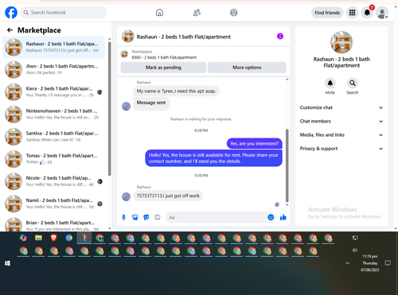The width and height of the screenshot is (398, 295).
Task: Open the Facebook menu grid icon
Action: tap(352, 13)
